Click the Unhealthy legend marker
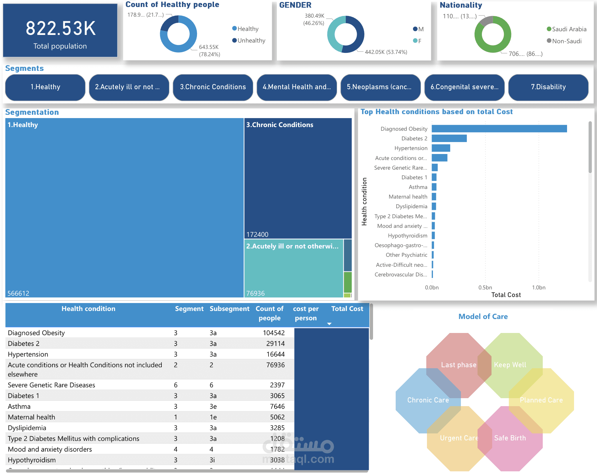 coord(235,40)
